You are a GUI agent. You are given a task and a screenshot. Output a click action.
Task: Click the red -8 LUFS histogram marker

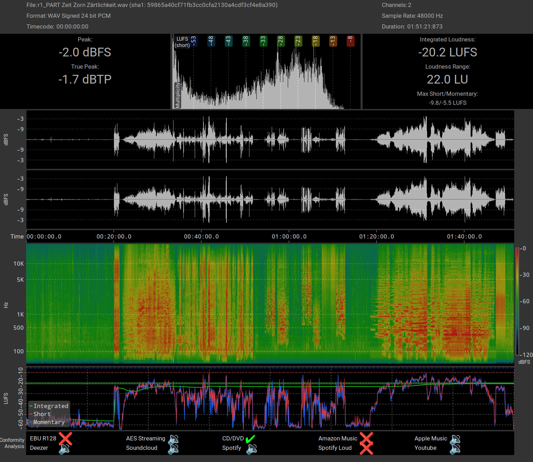tap(350, 41)
